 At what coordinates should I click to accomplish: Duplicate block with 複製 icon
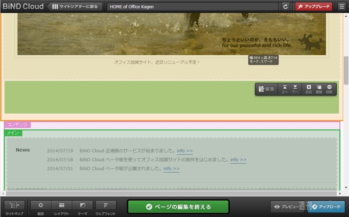pos(319,89)
